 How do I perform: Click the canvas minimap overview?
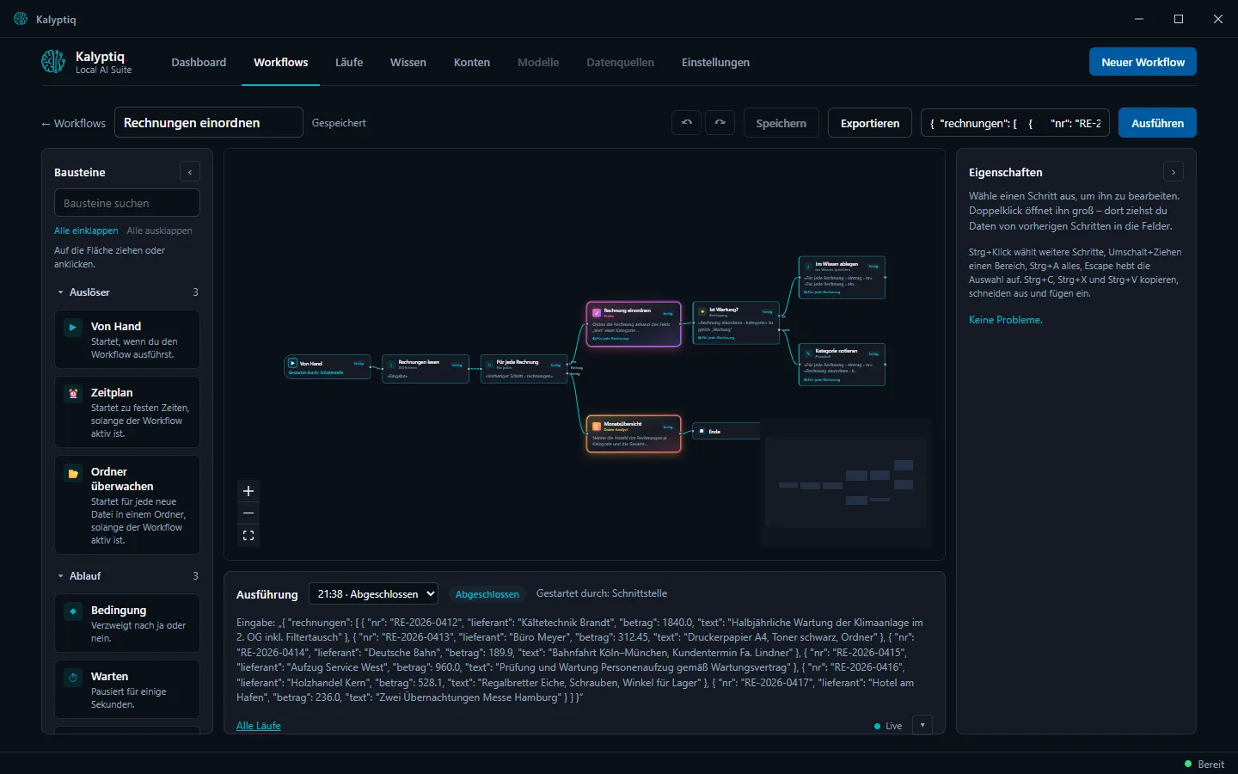coord(846,482)
